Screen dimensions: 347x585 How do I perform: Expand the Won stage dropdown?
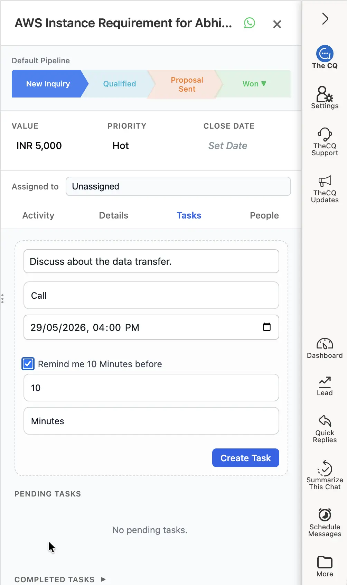click(x=254, y=84)
